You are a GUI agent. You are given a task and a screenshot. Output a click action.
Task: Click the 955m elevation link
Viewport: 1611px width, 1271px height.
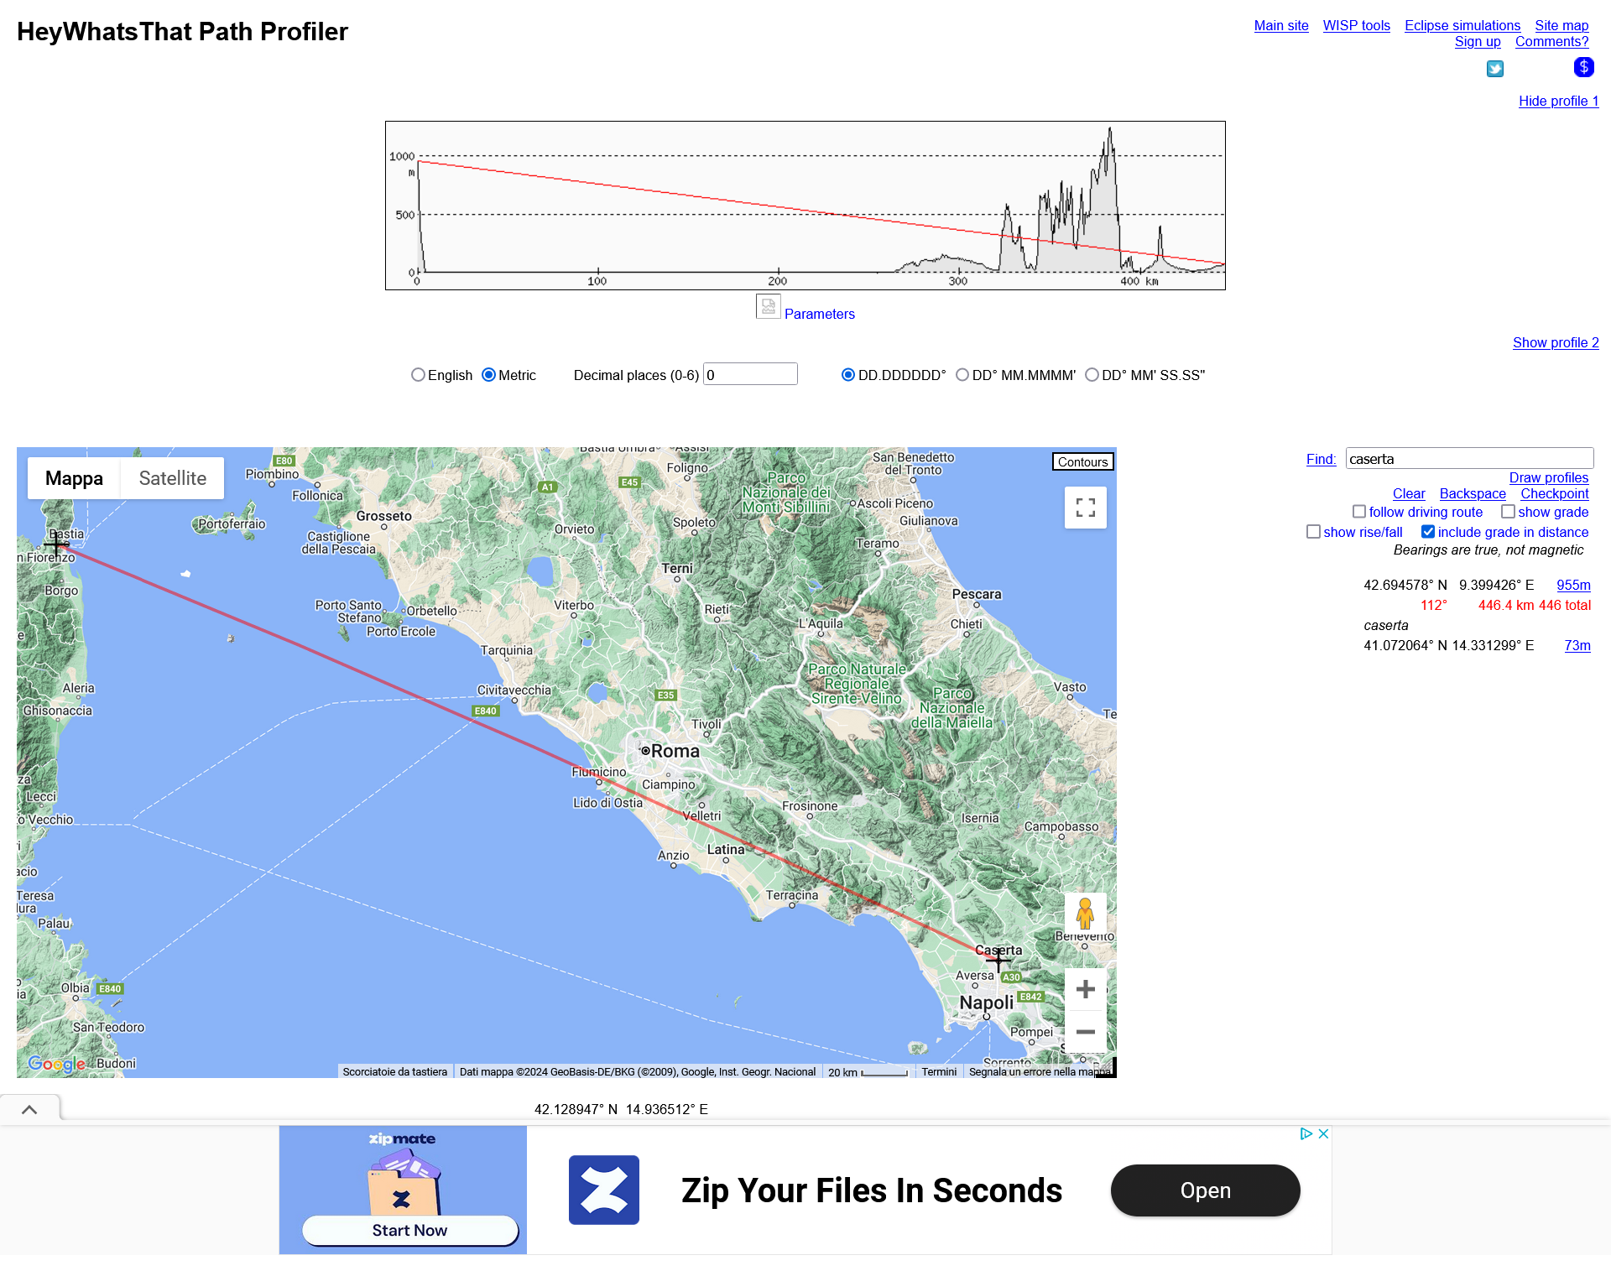coord(1573,586)
